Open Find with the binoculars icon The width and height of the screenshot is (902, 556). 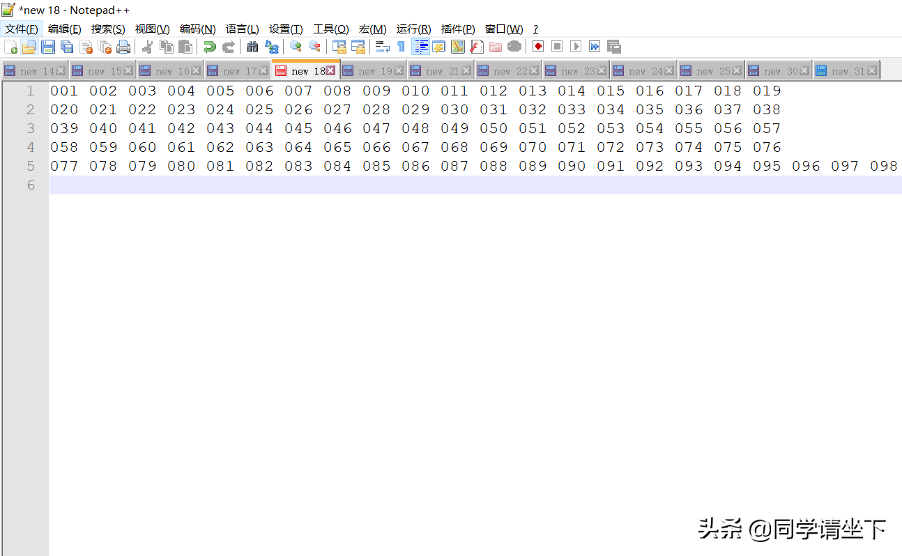(x=252, y=47)
